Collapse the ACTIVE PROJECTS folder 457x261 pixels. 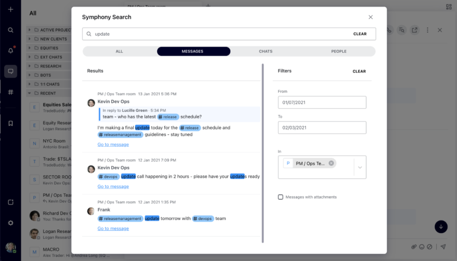(x=29, y=30)
